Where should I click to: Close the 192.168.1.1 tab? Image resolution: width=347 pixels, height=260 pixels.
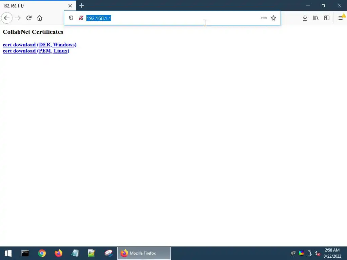coord(70,6)
